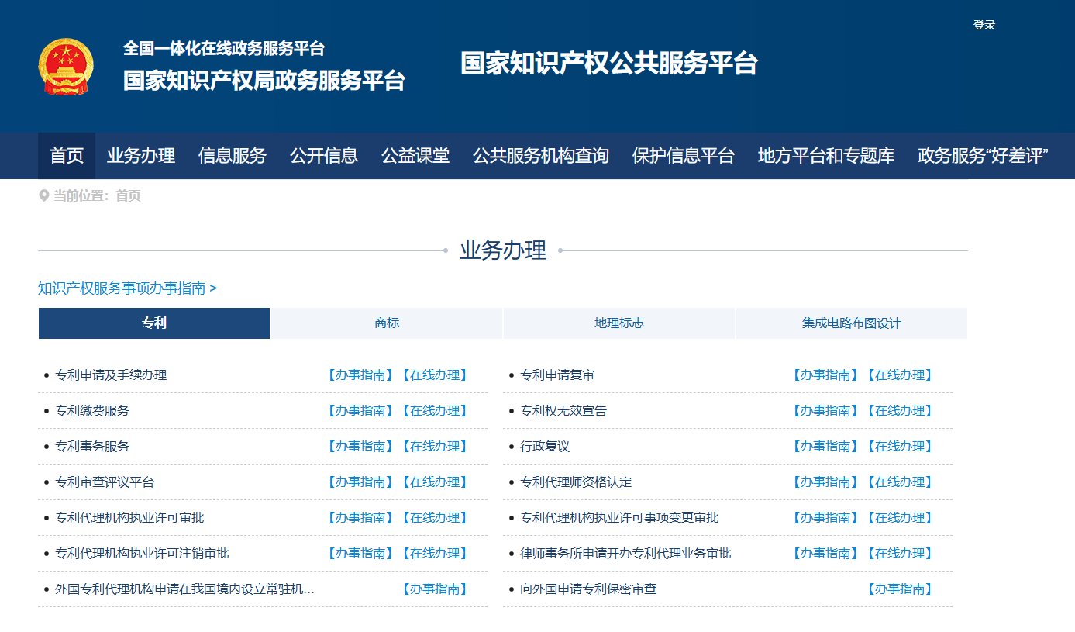This screenshot has width=1075, height=632.
Task: Open 政务服务"好差评" menu
Action: 983,156
